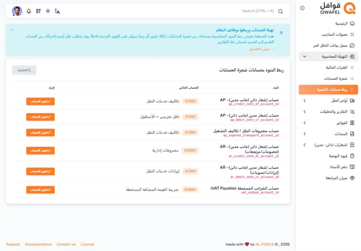
Task: Click the search magnifier icon
Action: (281, 11)
